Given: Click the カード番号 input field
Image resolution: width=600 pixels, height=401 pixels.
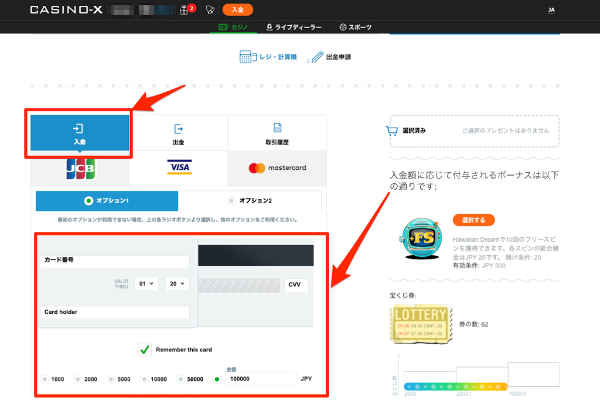Looking at the screenshot, I should click(x=115, y=262).
